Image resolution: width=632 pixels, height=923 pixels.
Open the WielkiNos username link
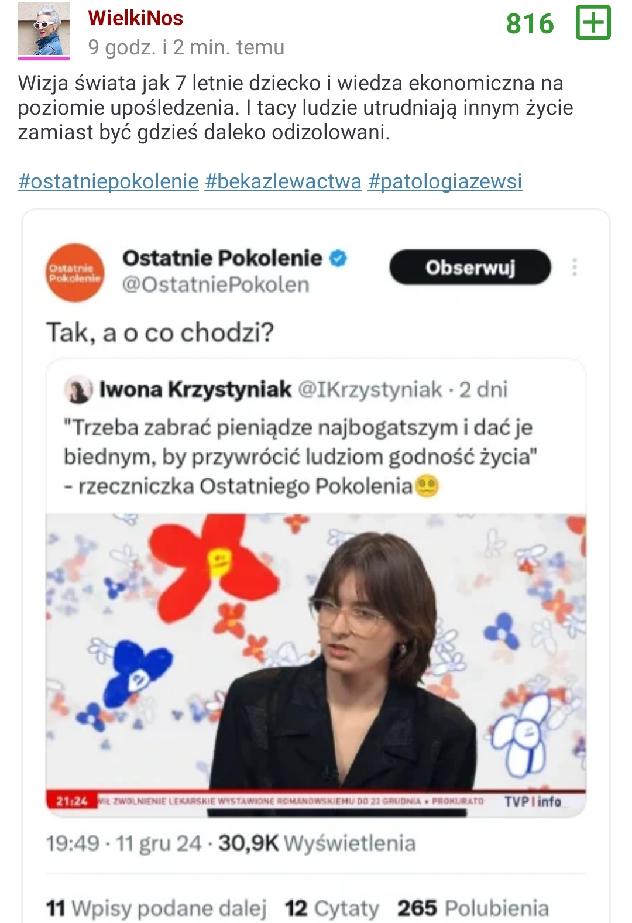[136, 18]
